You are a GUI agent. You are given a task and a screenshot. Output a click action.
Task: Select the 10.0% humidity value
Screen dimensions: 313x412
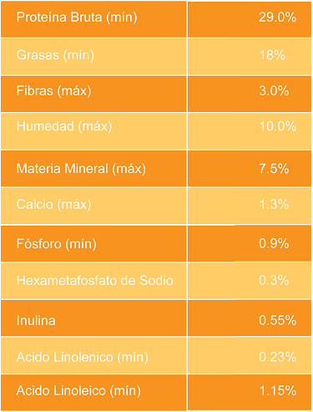(277, 126)
